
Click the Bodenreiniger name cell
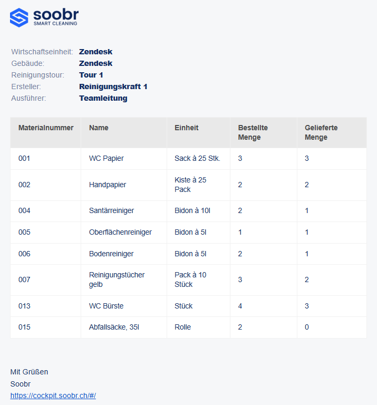111,254
